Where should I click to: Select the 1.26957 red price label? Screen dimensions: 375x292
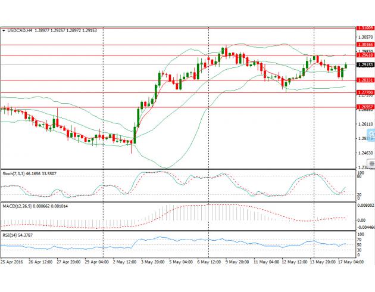pos(364,107)
